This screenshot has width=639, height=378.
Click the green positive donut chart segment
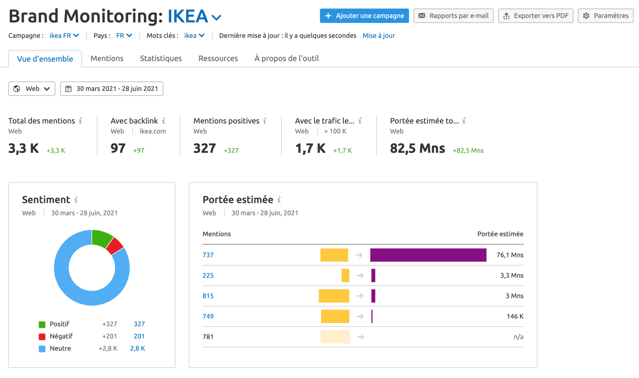101,239
